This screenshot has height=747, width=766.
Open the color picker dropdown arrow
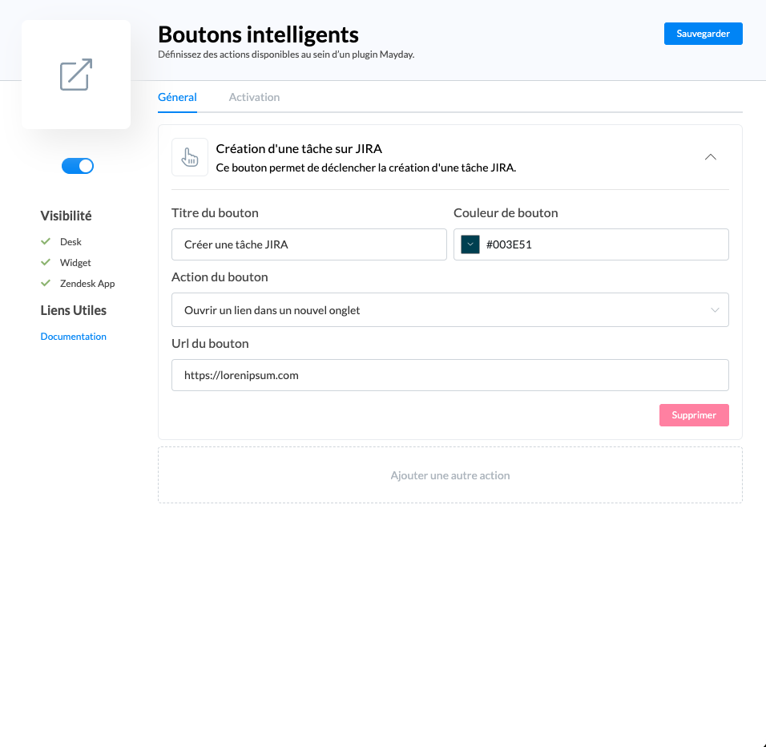470,244
